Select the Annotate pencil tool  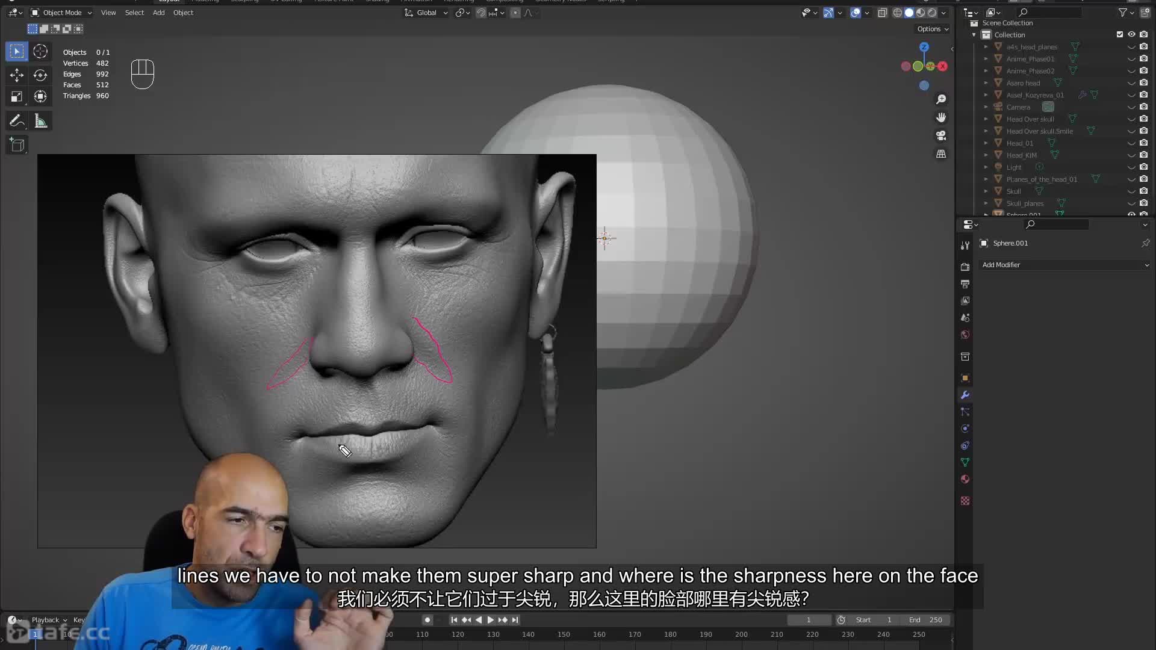point(17,122)
